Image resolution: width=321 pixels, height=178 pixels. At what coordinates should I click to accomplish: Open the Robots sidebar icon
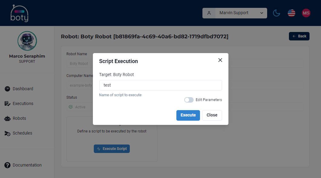click(x=7, y=118)
